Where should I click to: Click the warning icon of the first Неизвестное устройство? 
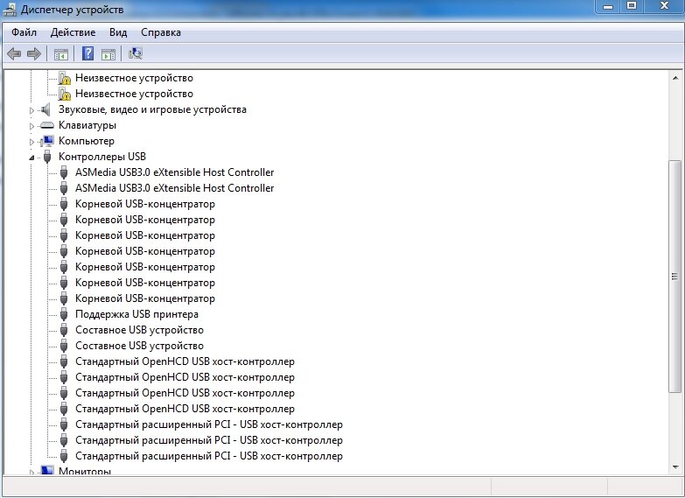pyautogui.click(x=64, y=78)
